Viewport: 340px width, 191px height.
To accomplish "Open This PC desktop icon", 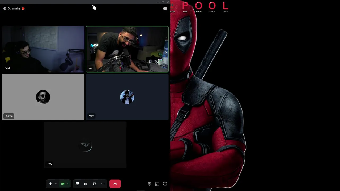I will [x=172, y=8].
